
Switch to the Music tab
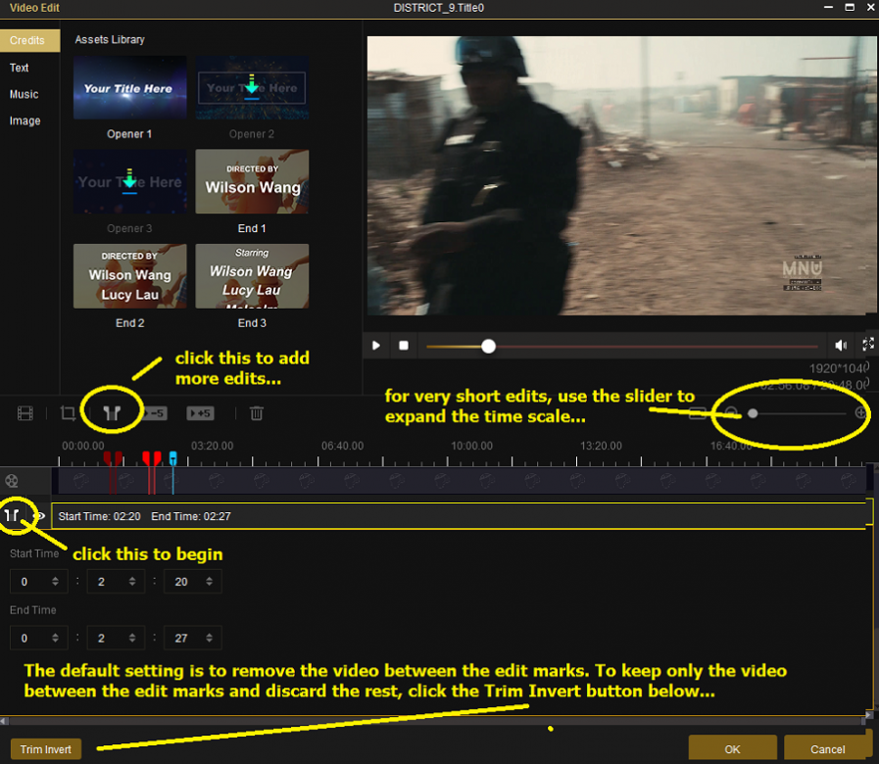[24, 94]
